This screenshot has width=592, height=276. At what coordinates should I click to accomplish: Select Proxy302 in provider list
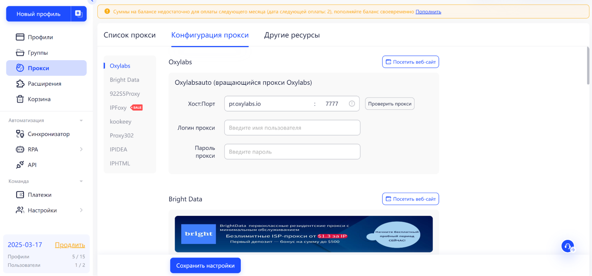pos(122,135)
